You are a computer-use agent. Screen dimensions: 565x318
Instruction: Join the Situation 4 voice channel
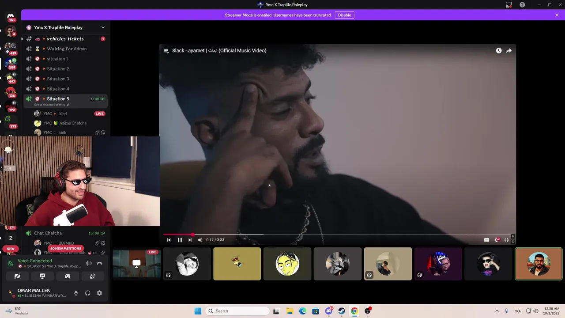pos(66,89)
